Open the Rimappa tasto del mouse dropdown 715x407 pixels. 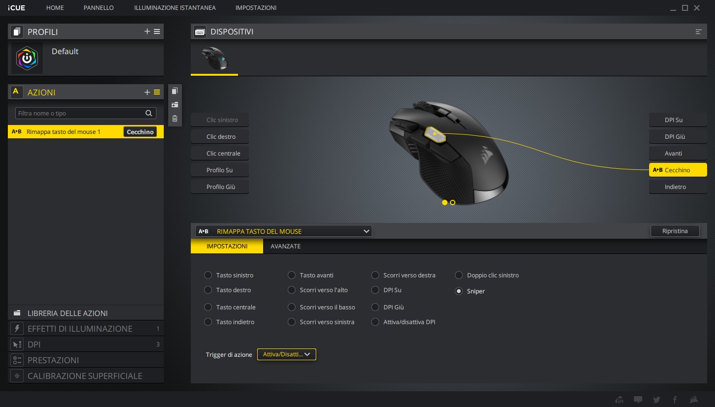pos(284,231)
